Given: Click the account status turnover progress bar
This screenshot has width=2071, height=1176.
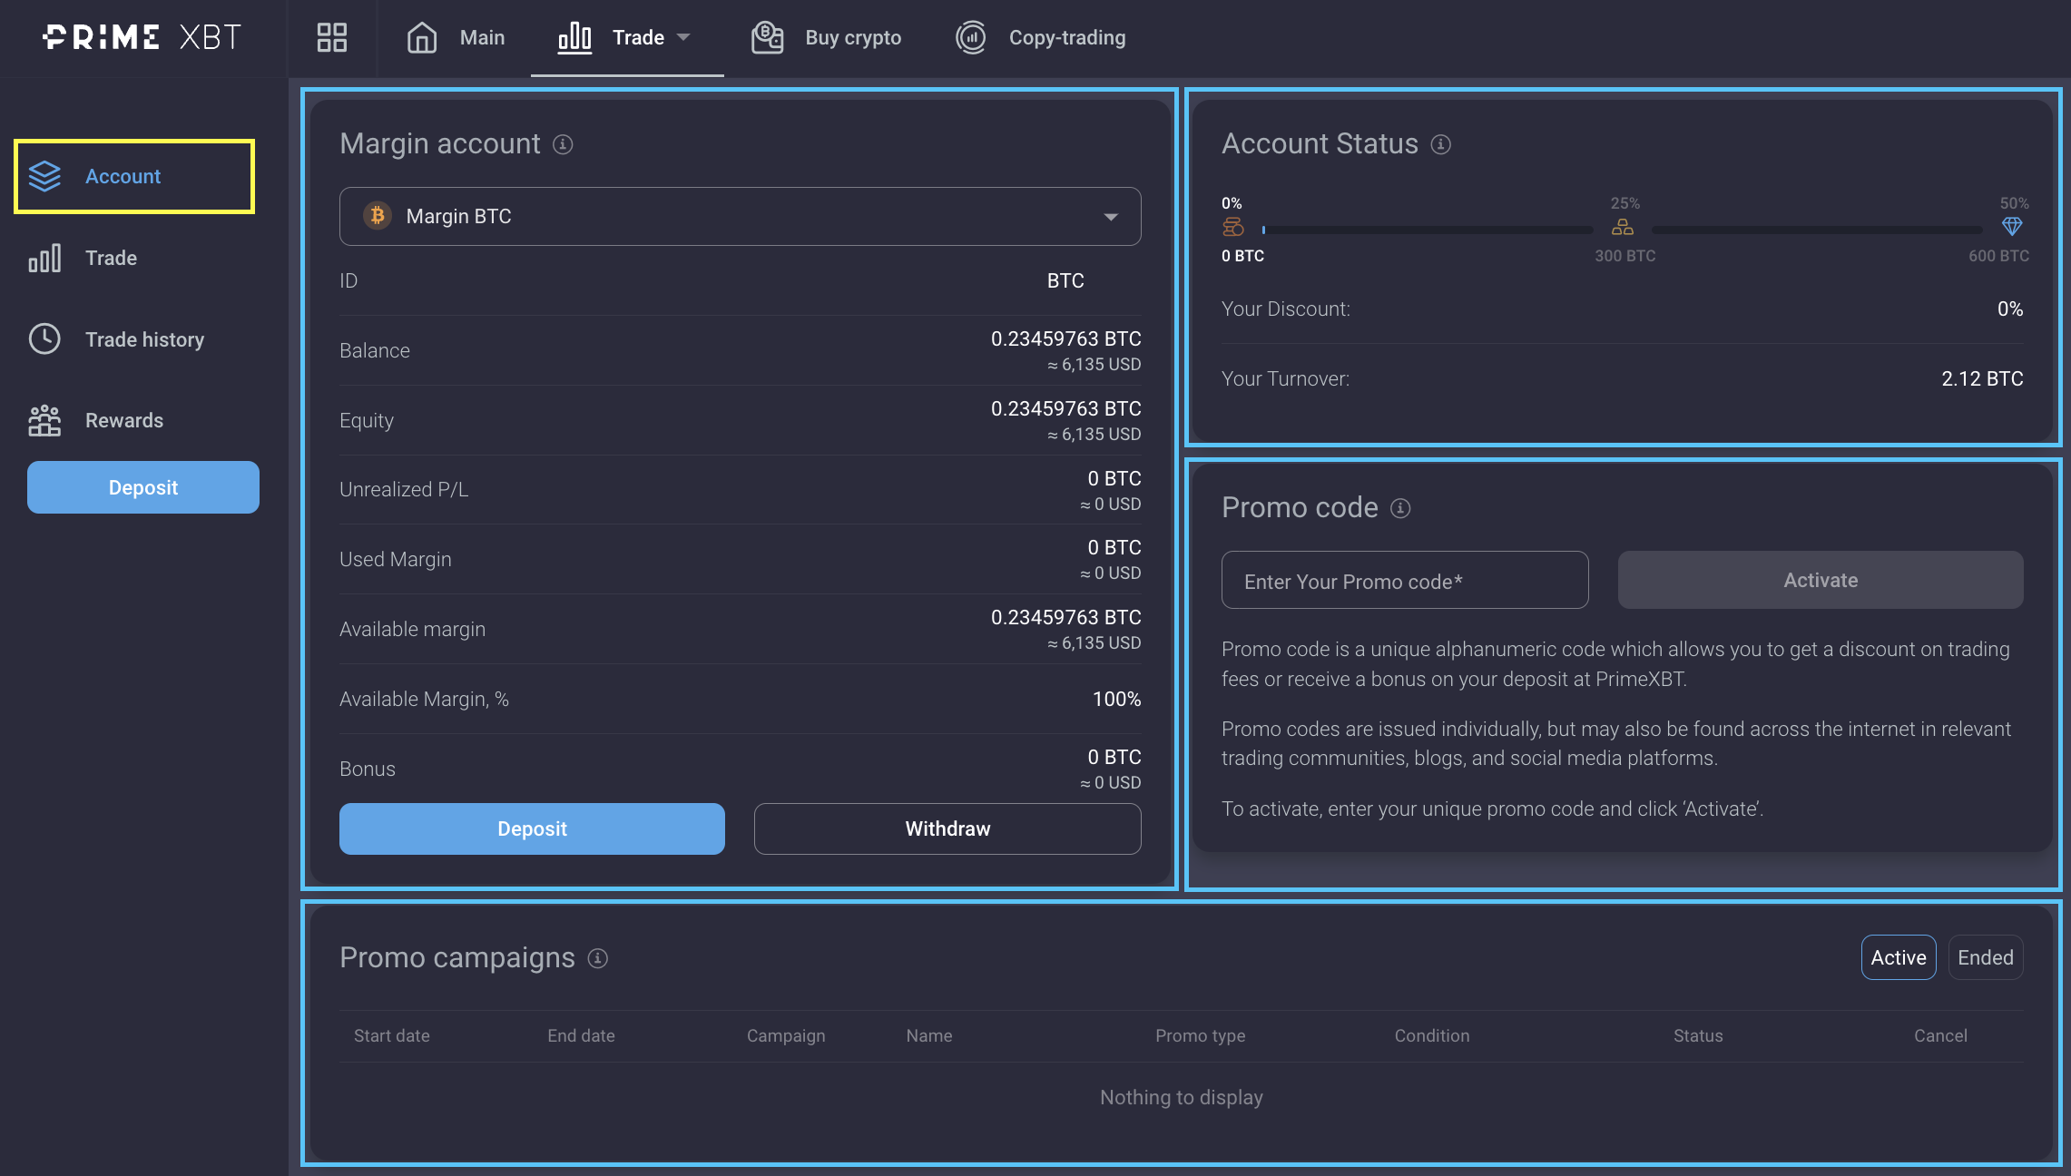Looking at the screenshot, I should tap(1427, 230).
